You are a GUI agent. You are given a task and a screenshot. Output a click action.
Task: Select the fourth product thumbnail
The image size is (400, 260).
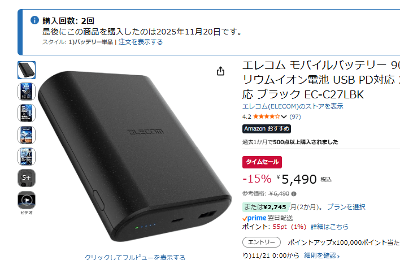coord(27,135)
